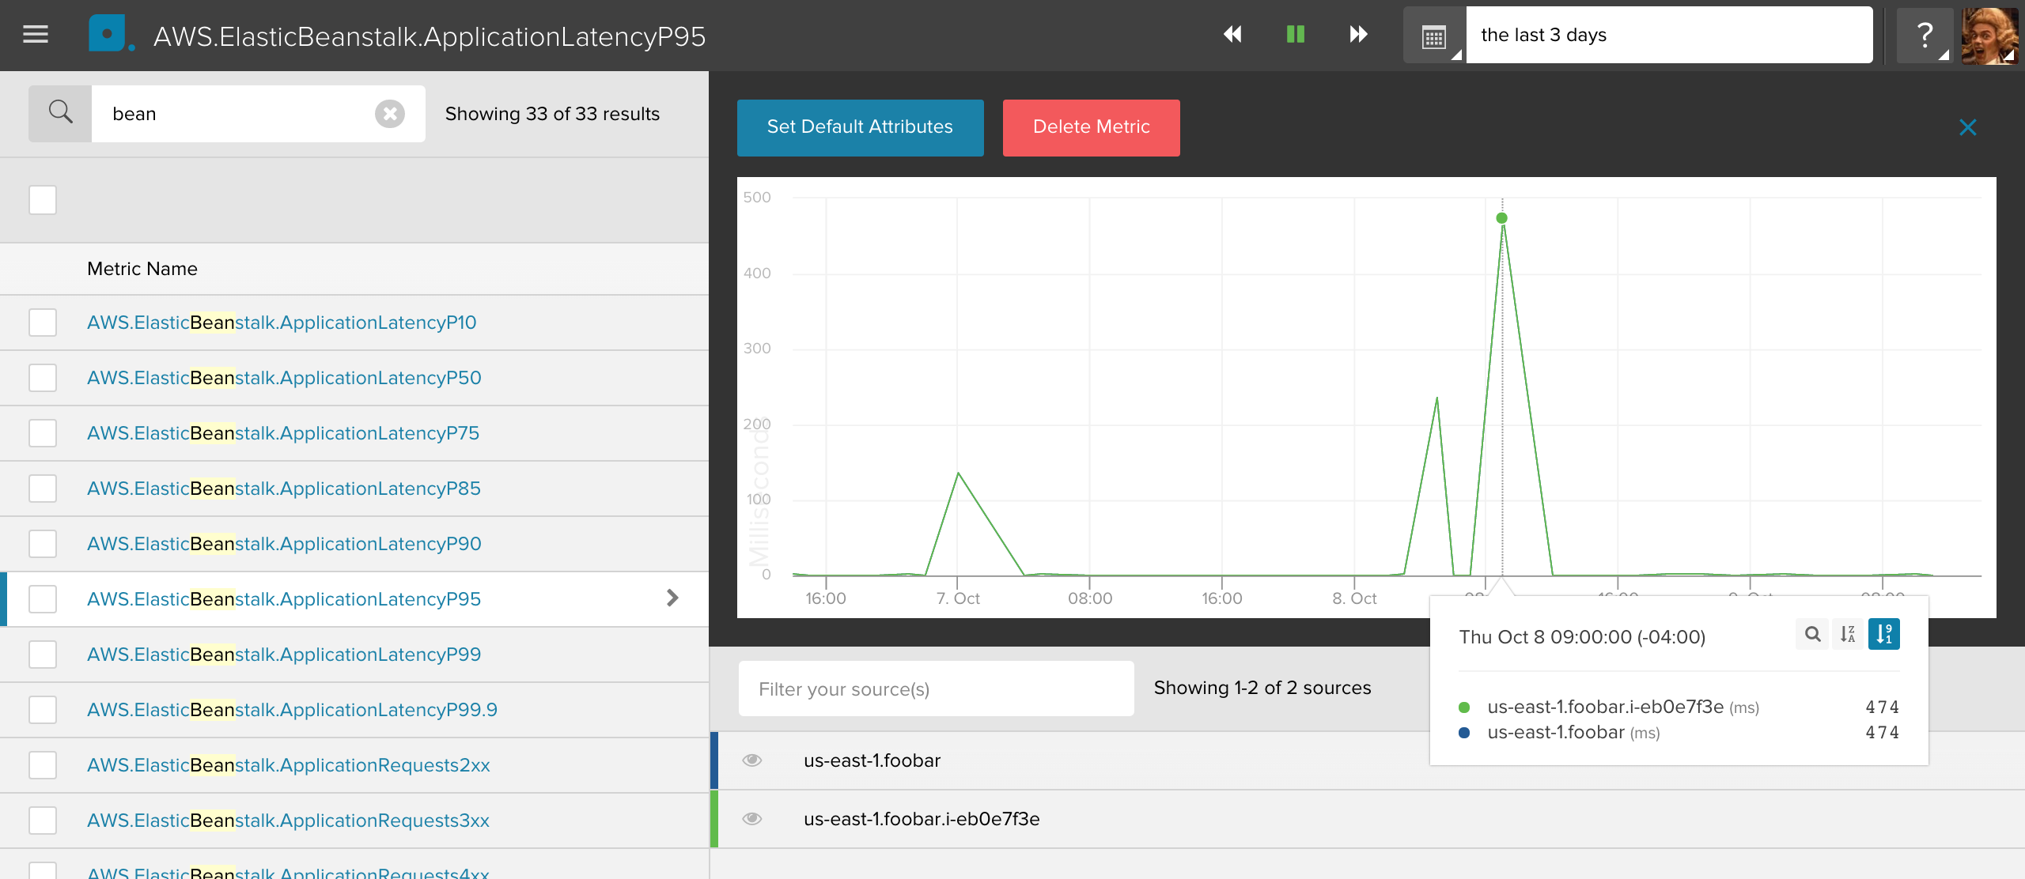Check the ApplicationLatencyP10 checkbox

[x=43, y=323]
